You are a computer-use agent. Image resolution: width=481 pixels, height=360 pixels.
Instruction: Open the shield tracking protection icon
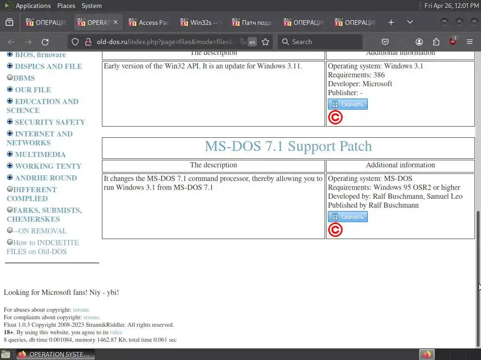[x=75, y=42]
